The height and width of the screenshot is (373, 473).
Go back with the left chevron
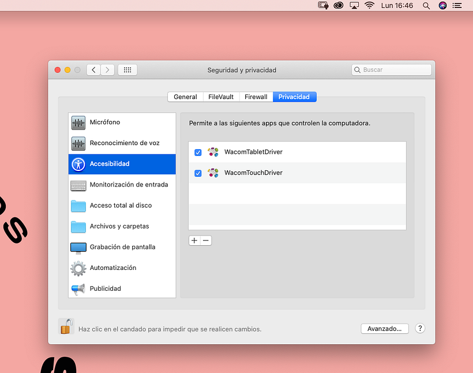point(94,70)
